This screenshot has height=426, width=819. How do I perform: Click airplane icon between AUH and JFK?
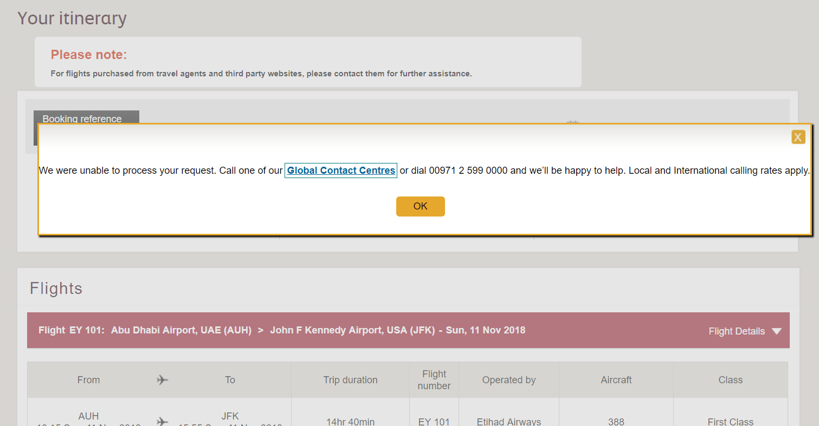coord(162,421)
